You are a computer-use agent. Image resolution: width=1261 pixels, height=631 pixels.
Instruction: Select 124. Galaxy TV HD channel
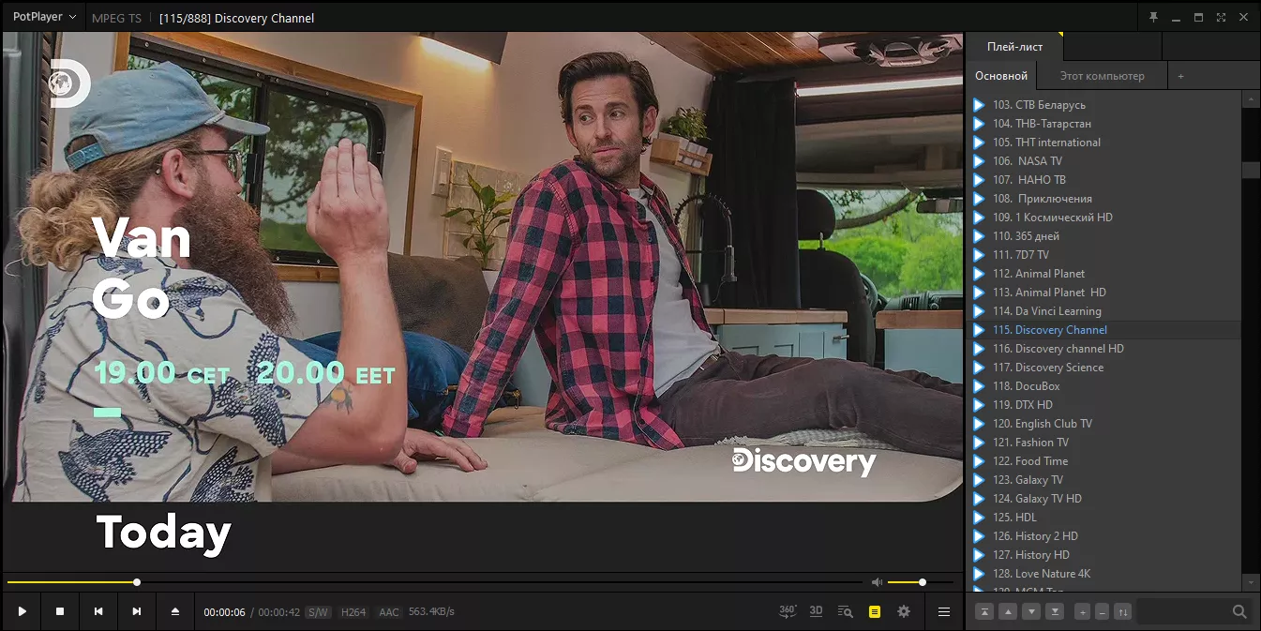click(x=1103, y=499)
